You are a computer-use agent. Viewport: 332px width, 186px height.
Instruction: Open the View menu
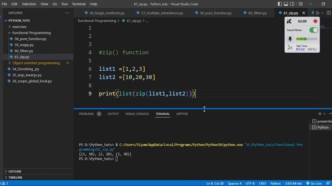(44, 4)
